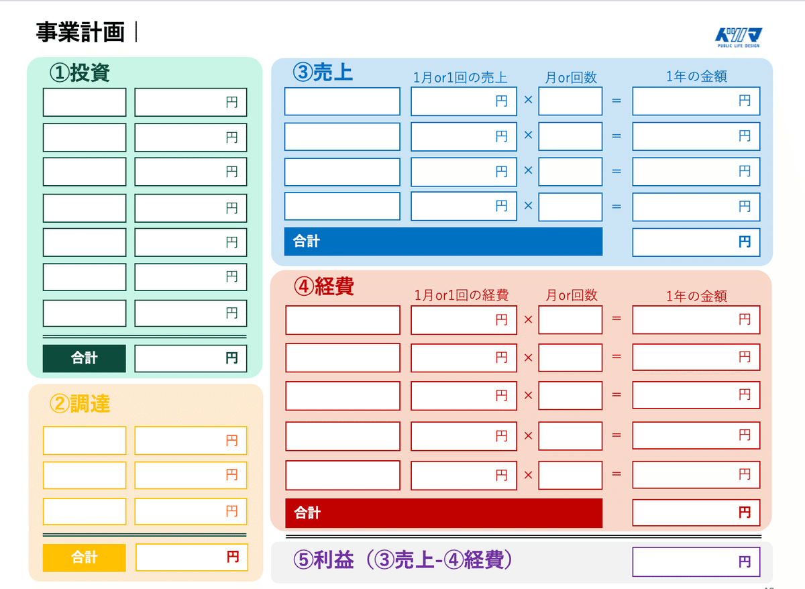
Task: Click the yellow 合計 bar under 調達
Action: pos(84,557)
